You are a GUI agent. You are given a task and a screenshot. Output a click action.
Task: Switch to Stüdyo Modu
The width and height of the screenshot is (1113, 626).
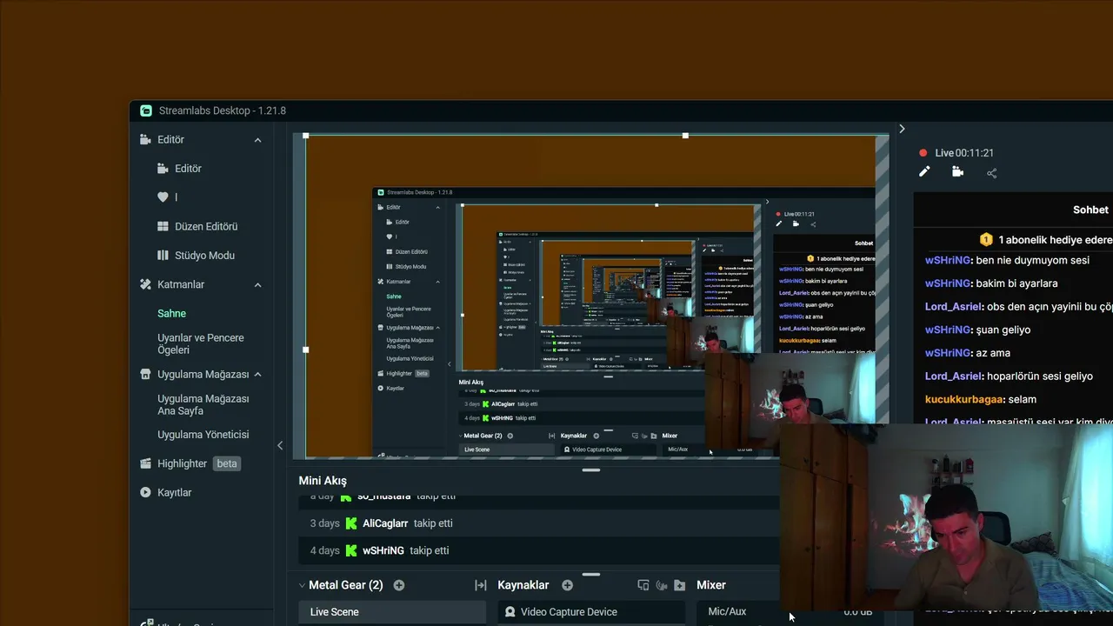(204, 256)
